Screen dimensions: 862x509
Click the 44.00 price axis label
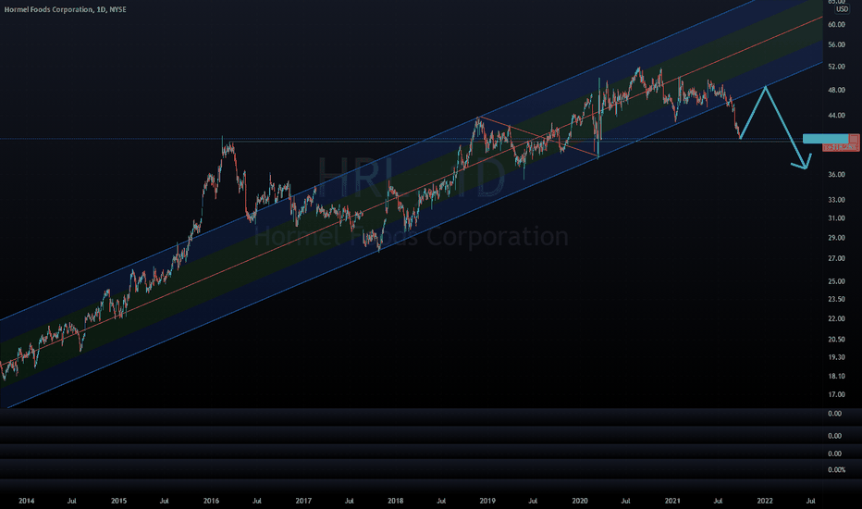836,116
